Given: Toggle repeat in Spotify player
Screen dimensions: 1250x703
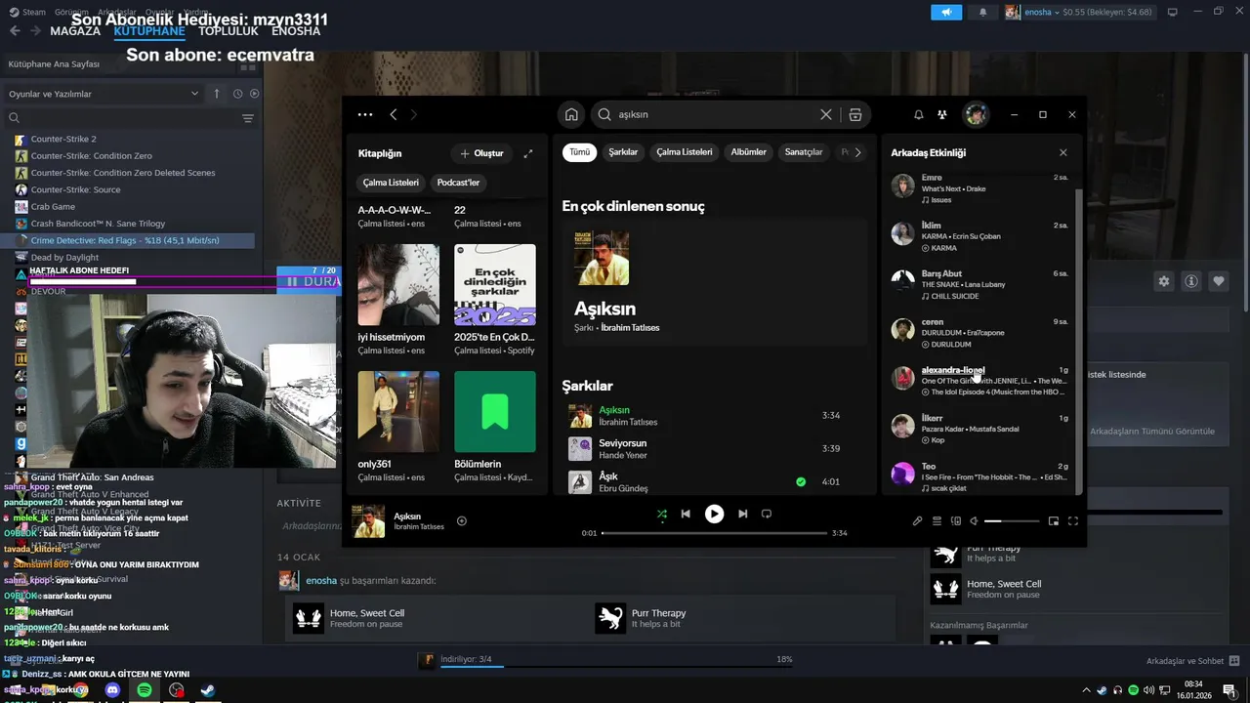Looking at the screenshot, I should 767,514.
